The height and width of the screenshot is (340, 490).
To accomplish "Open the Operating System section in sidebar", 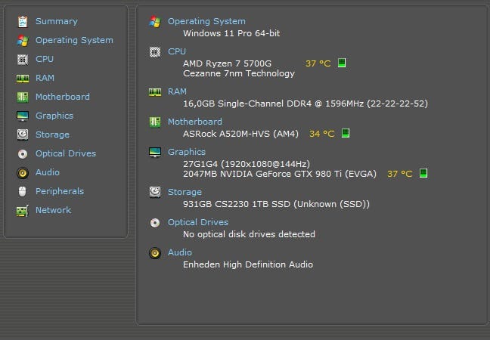I will 74,40.
